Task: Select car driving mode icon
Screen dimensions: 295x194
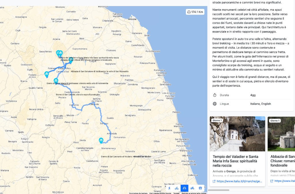Action: pyautogui.click(x=184, y=188)
